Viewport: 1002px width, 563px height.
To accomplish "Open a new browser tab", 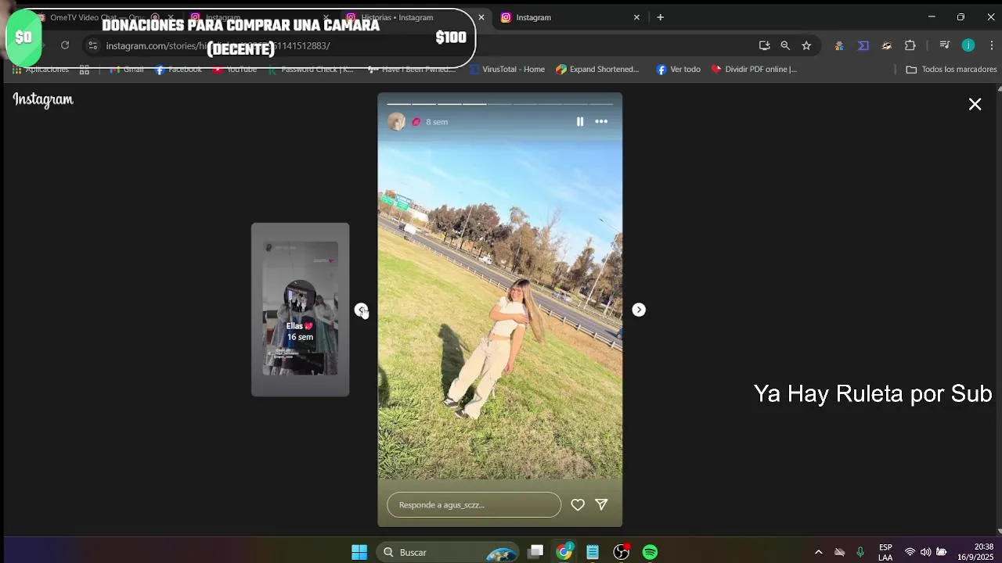I will pyautogui.click(x=660, y=17).
